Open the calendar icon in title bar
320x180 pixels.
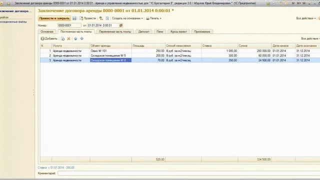[286, 3]
